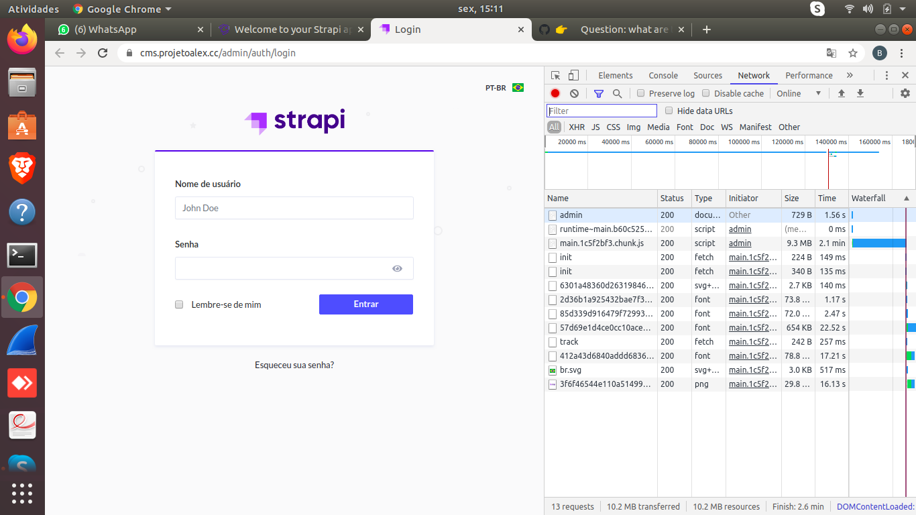
Task: Toggle the device toolbar icon in DevTools
Action: [x=573, y=75]
